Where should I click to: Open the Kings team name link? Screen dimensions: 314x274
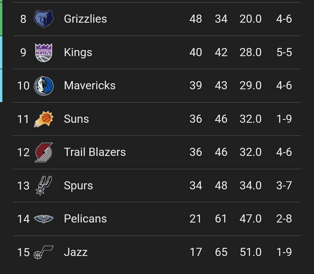pyautogui.click(x=78, y=52)
